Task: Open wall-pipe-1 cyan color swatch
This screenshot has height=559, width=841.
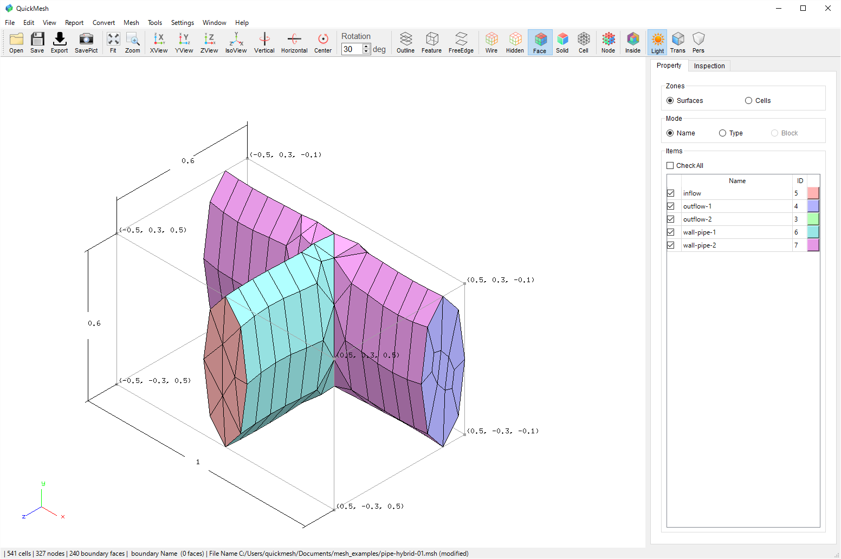Action: pyautogui.click(x=813, y=232)
